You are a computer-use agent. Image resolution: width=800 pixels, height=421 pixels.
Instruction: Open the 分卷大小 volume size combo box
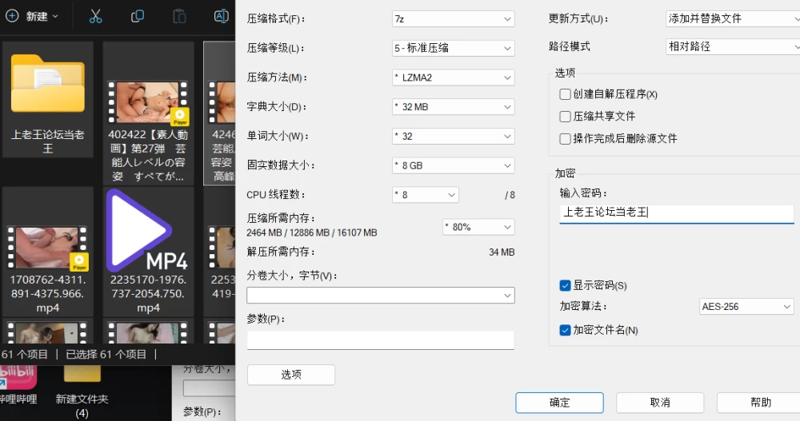click(x=381, y=295)
